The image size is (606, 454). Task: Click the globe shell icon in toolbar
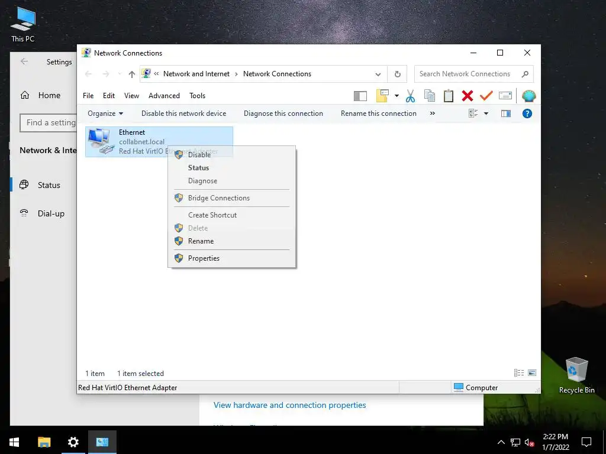click(528, 96)
